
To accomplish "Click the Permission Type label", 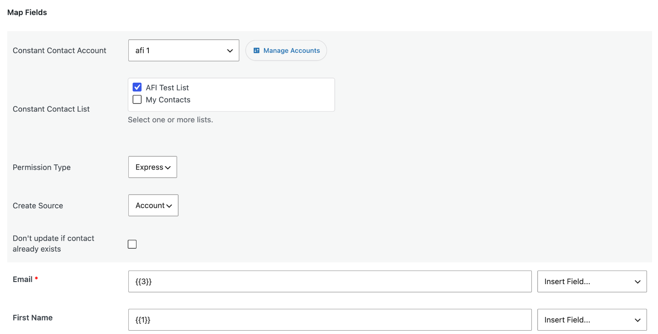I will (x=42, y=167).
